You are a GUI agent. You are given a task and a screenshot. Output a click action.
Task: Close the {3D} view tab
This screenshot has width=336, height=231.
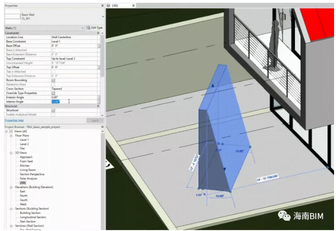click(134, 5)
